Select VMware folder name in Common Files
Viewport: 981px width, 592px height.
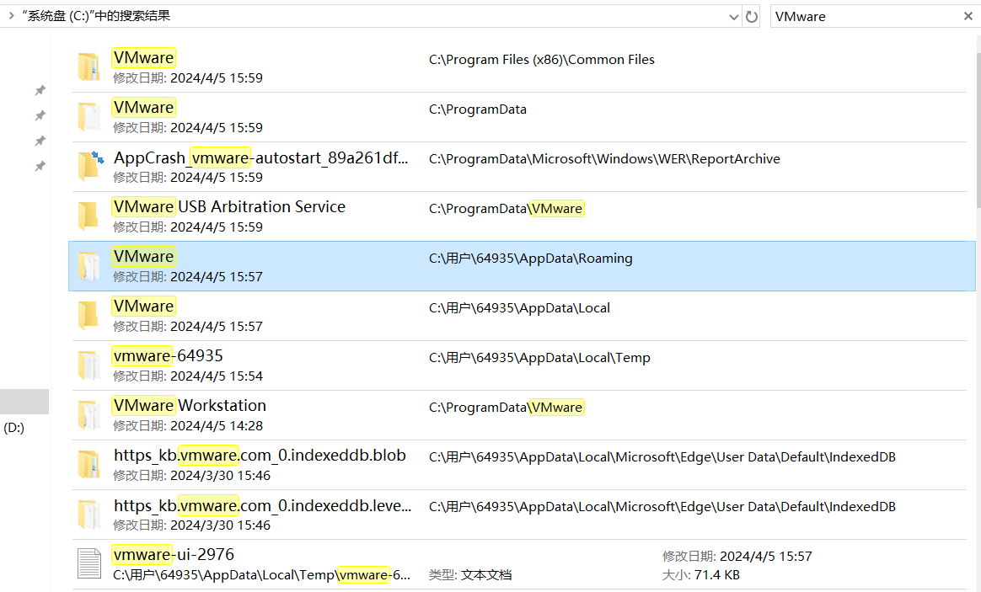pyautogui.click(x=143, y=57)
